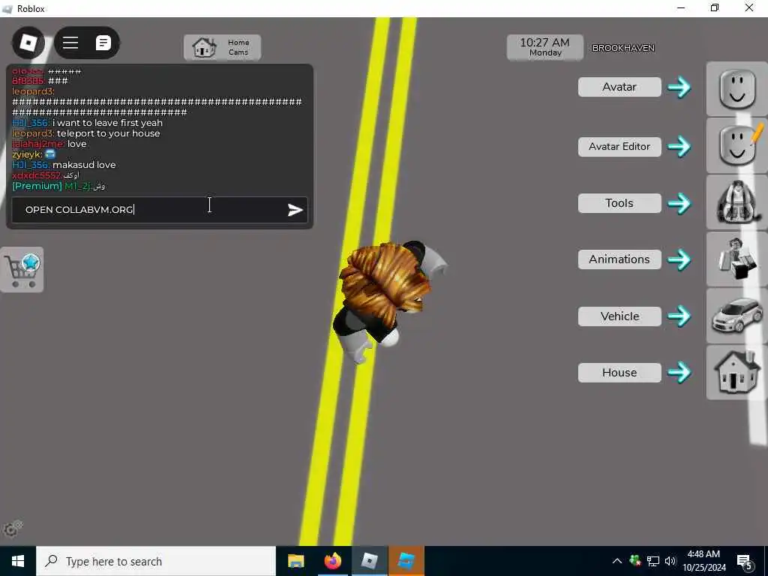Click username zyieyk in chat

(x=27, y=154)
